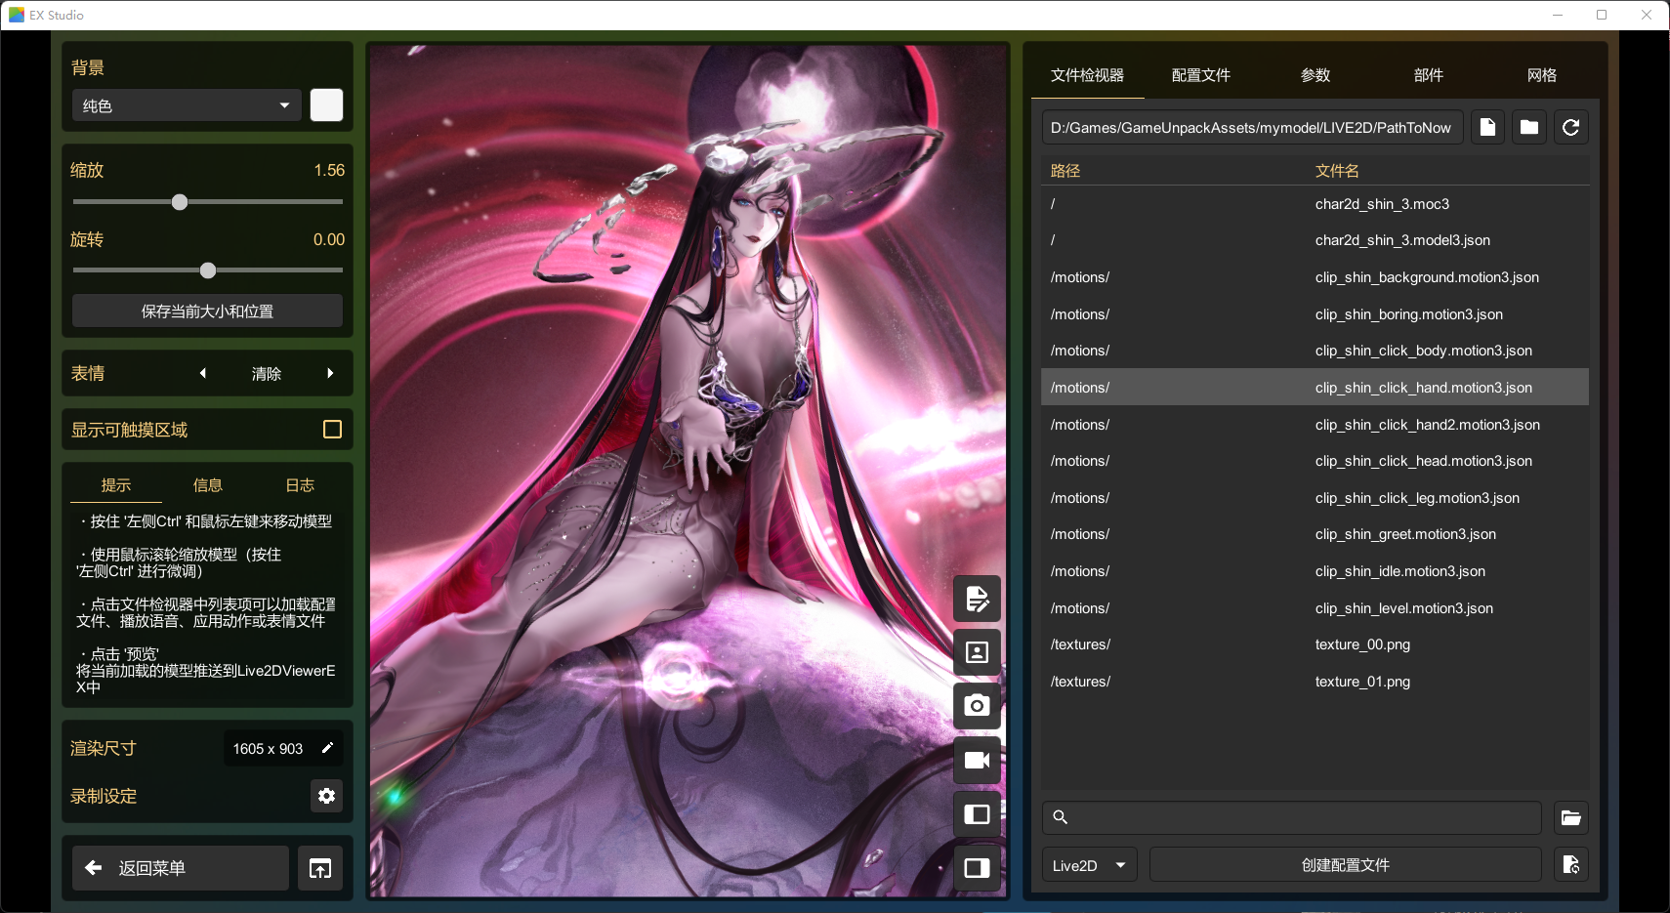Image resolution: width=1670 pixels, height=913 pixels.
Task: Toggle the left panel layout icon
Action: 977,814
